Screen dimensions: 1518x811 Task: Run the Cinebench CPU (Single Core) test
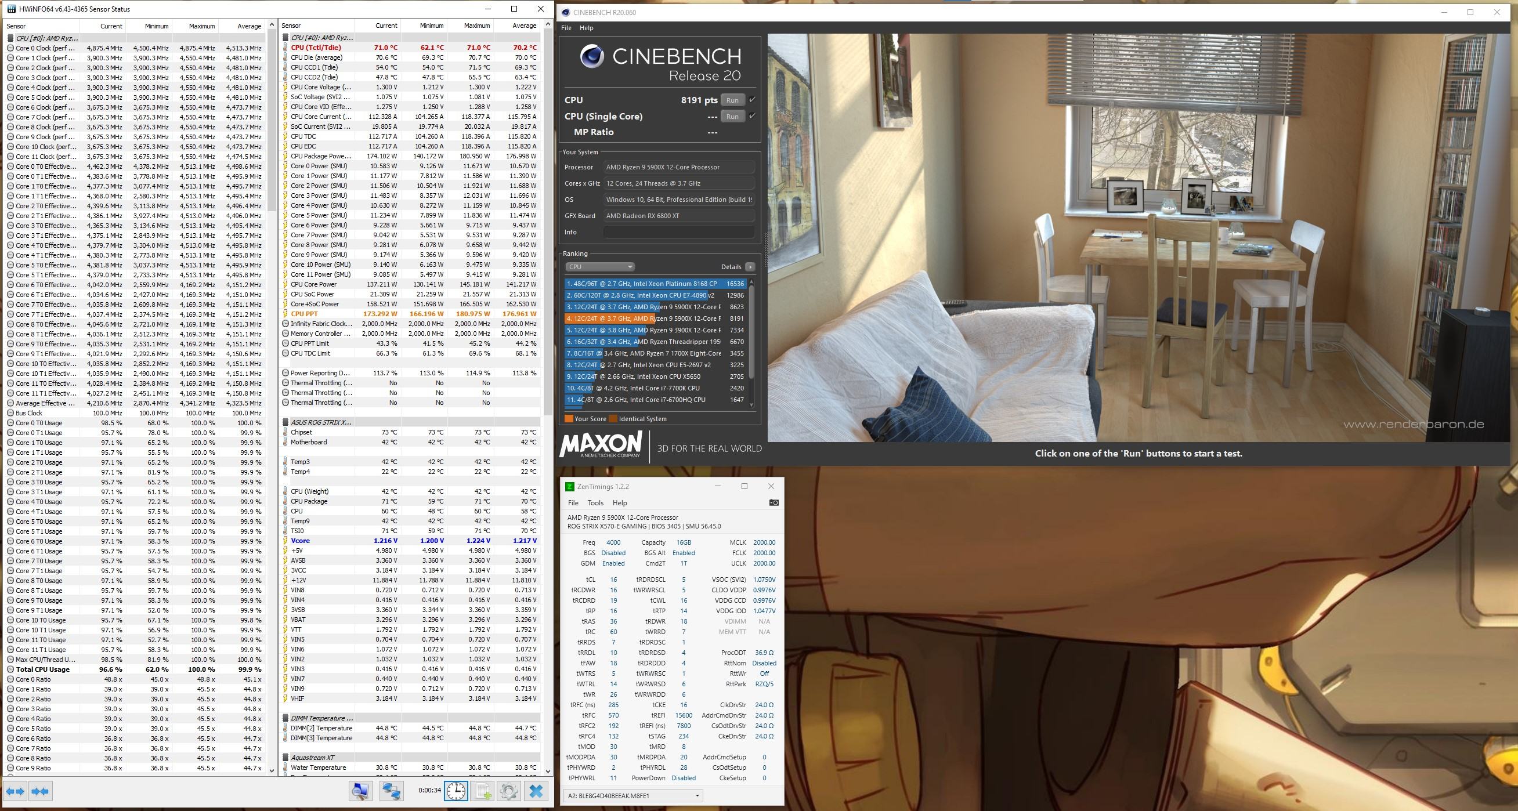coord(732,117)
